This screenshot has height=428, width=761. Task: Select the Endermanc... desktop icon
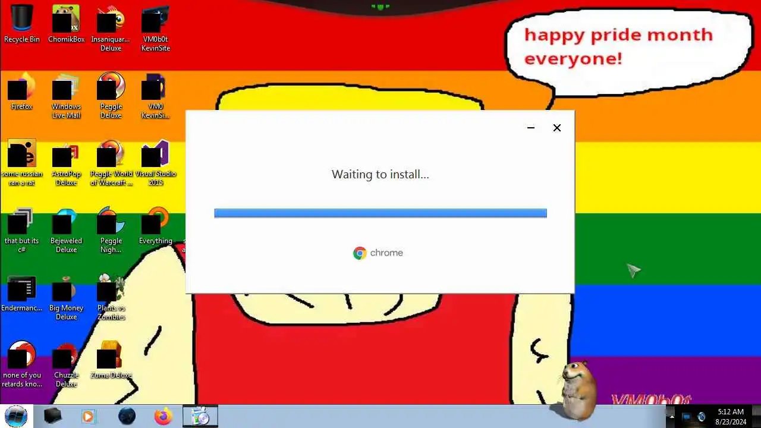click(x=22, y=293)
